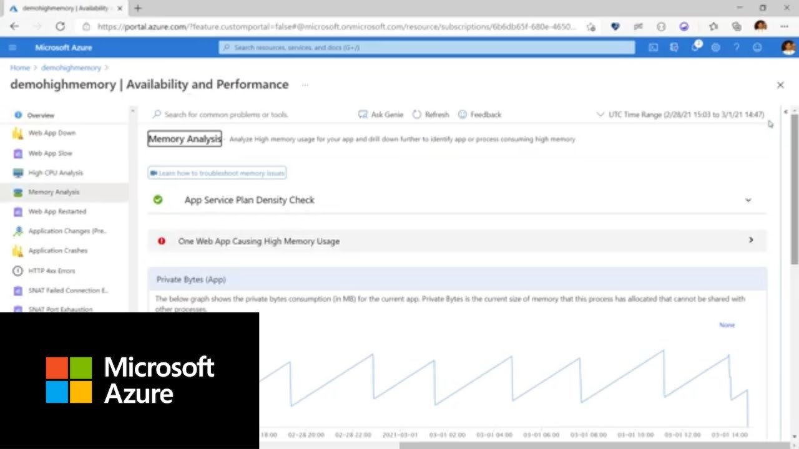Open the UTC Time Range selector
The width and height of the screenshot is (799, 449).
(x=680, y=115)
